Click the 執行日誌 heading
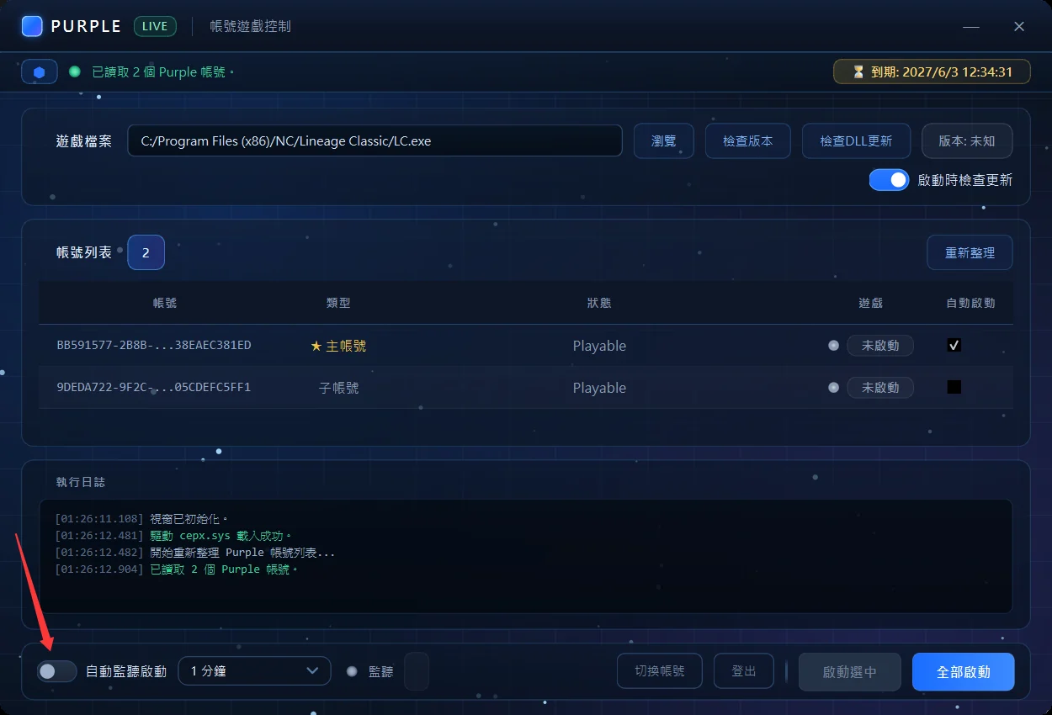The image size is (1052, 715). pyautogui.click(x=81, y=482)
